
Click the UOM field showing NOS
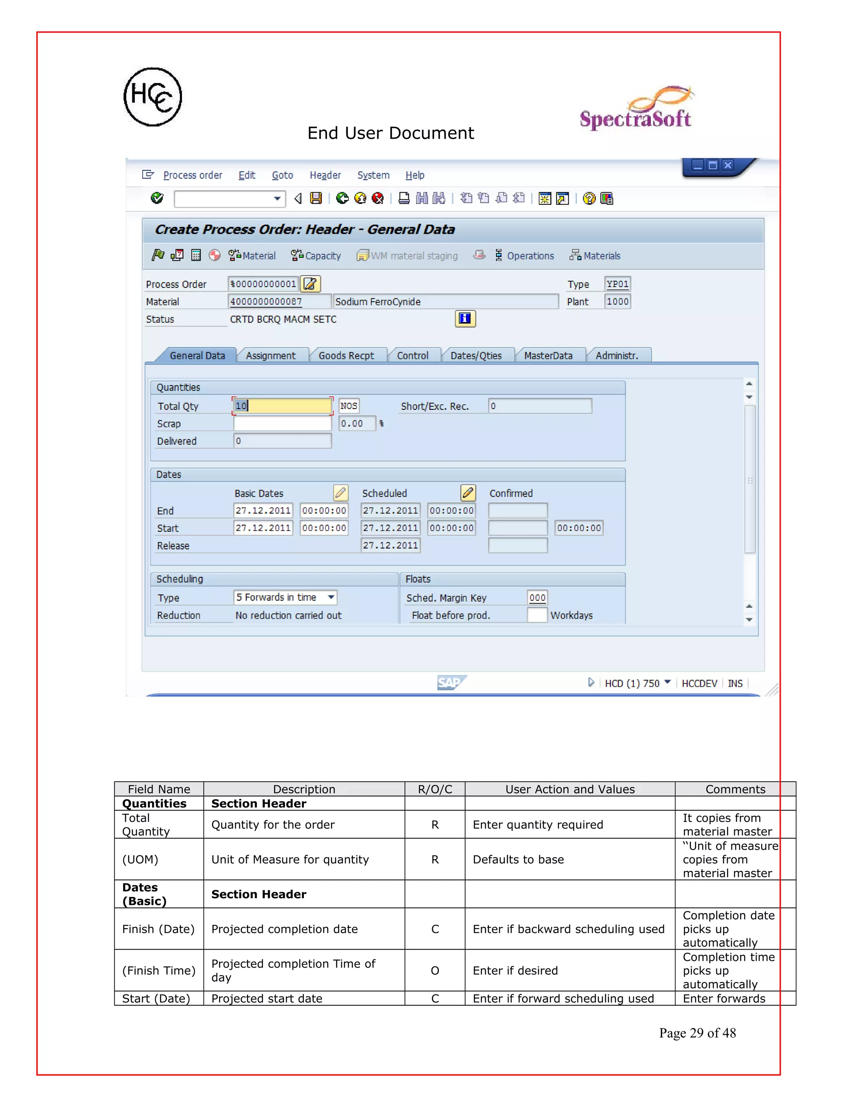(x=349, y=406)
